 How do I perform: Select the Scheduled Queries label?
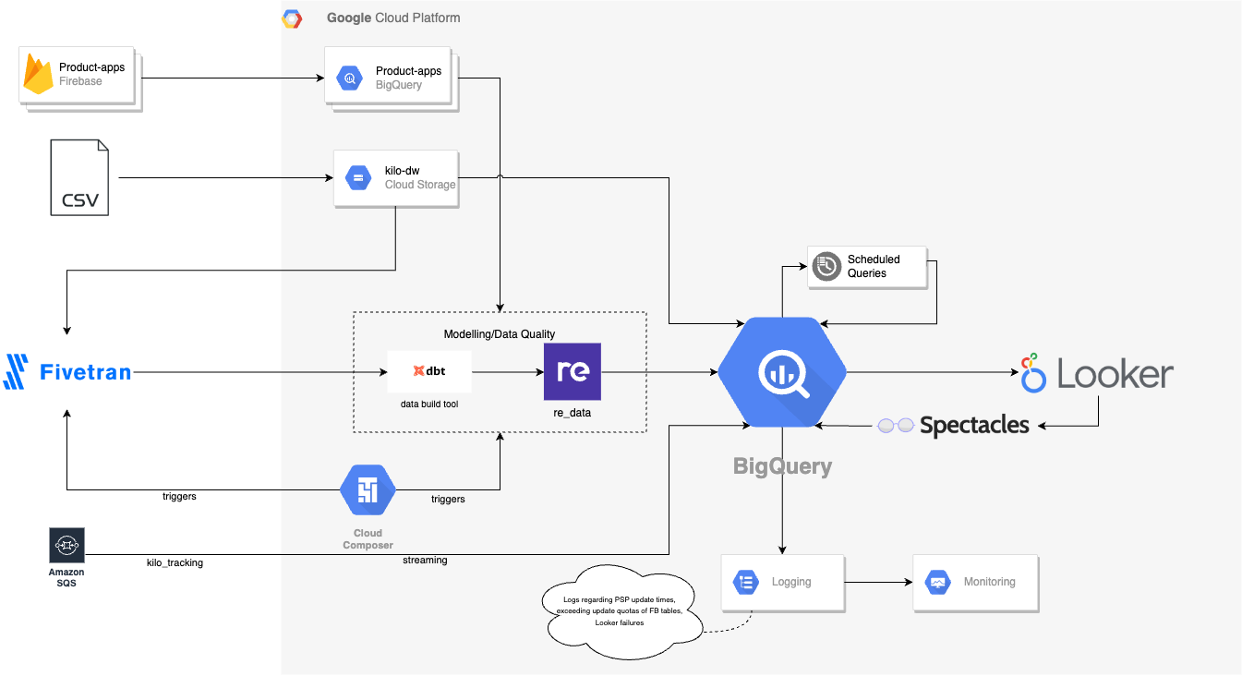874,266
